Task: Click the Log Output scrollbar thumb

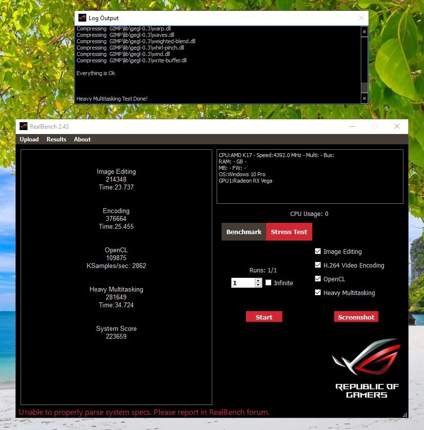Action: [x=364, y=87]
